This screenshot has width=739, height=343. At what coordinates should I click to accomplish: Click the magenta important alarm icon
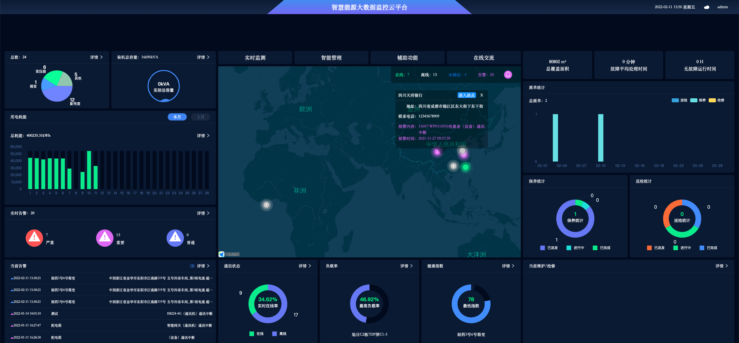(x=105, y=238)
